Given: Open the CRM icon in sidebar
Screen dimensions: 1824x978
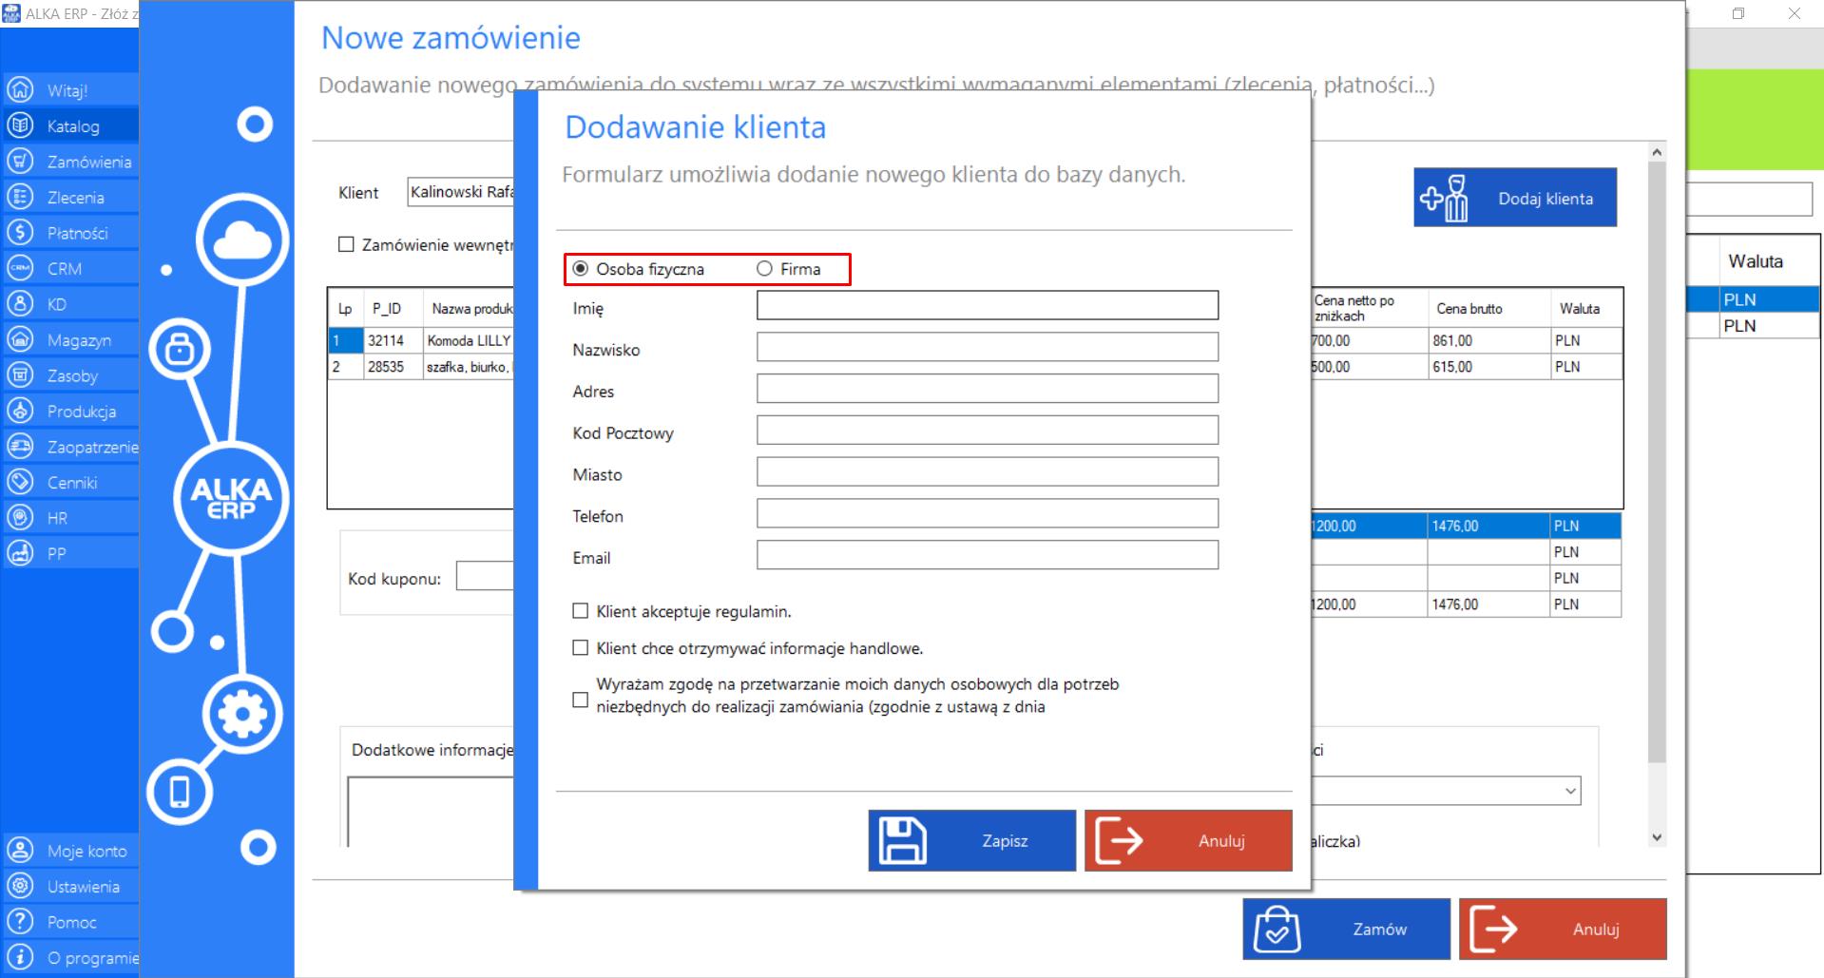Looking at the screenshot, I should (x=20, y=268).
